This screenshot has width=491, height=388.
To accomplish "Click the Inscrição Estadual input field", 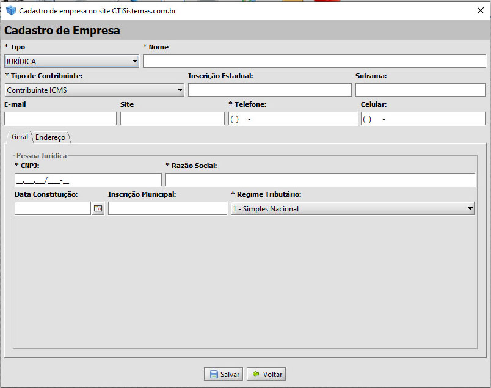I will tap(269, 90).
